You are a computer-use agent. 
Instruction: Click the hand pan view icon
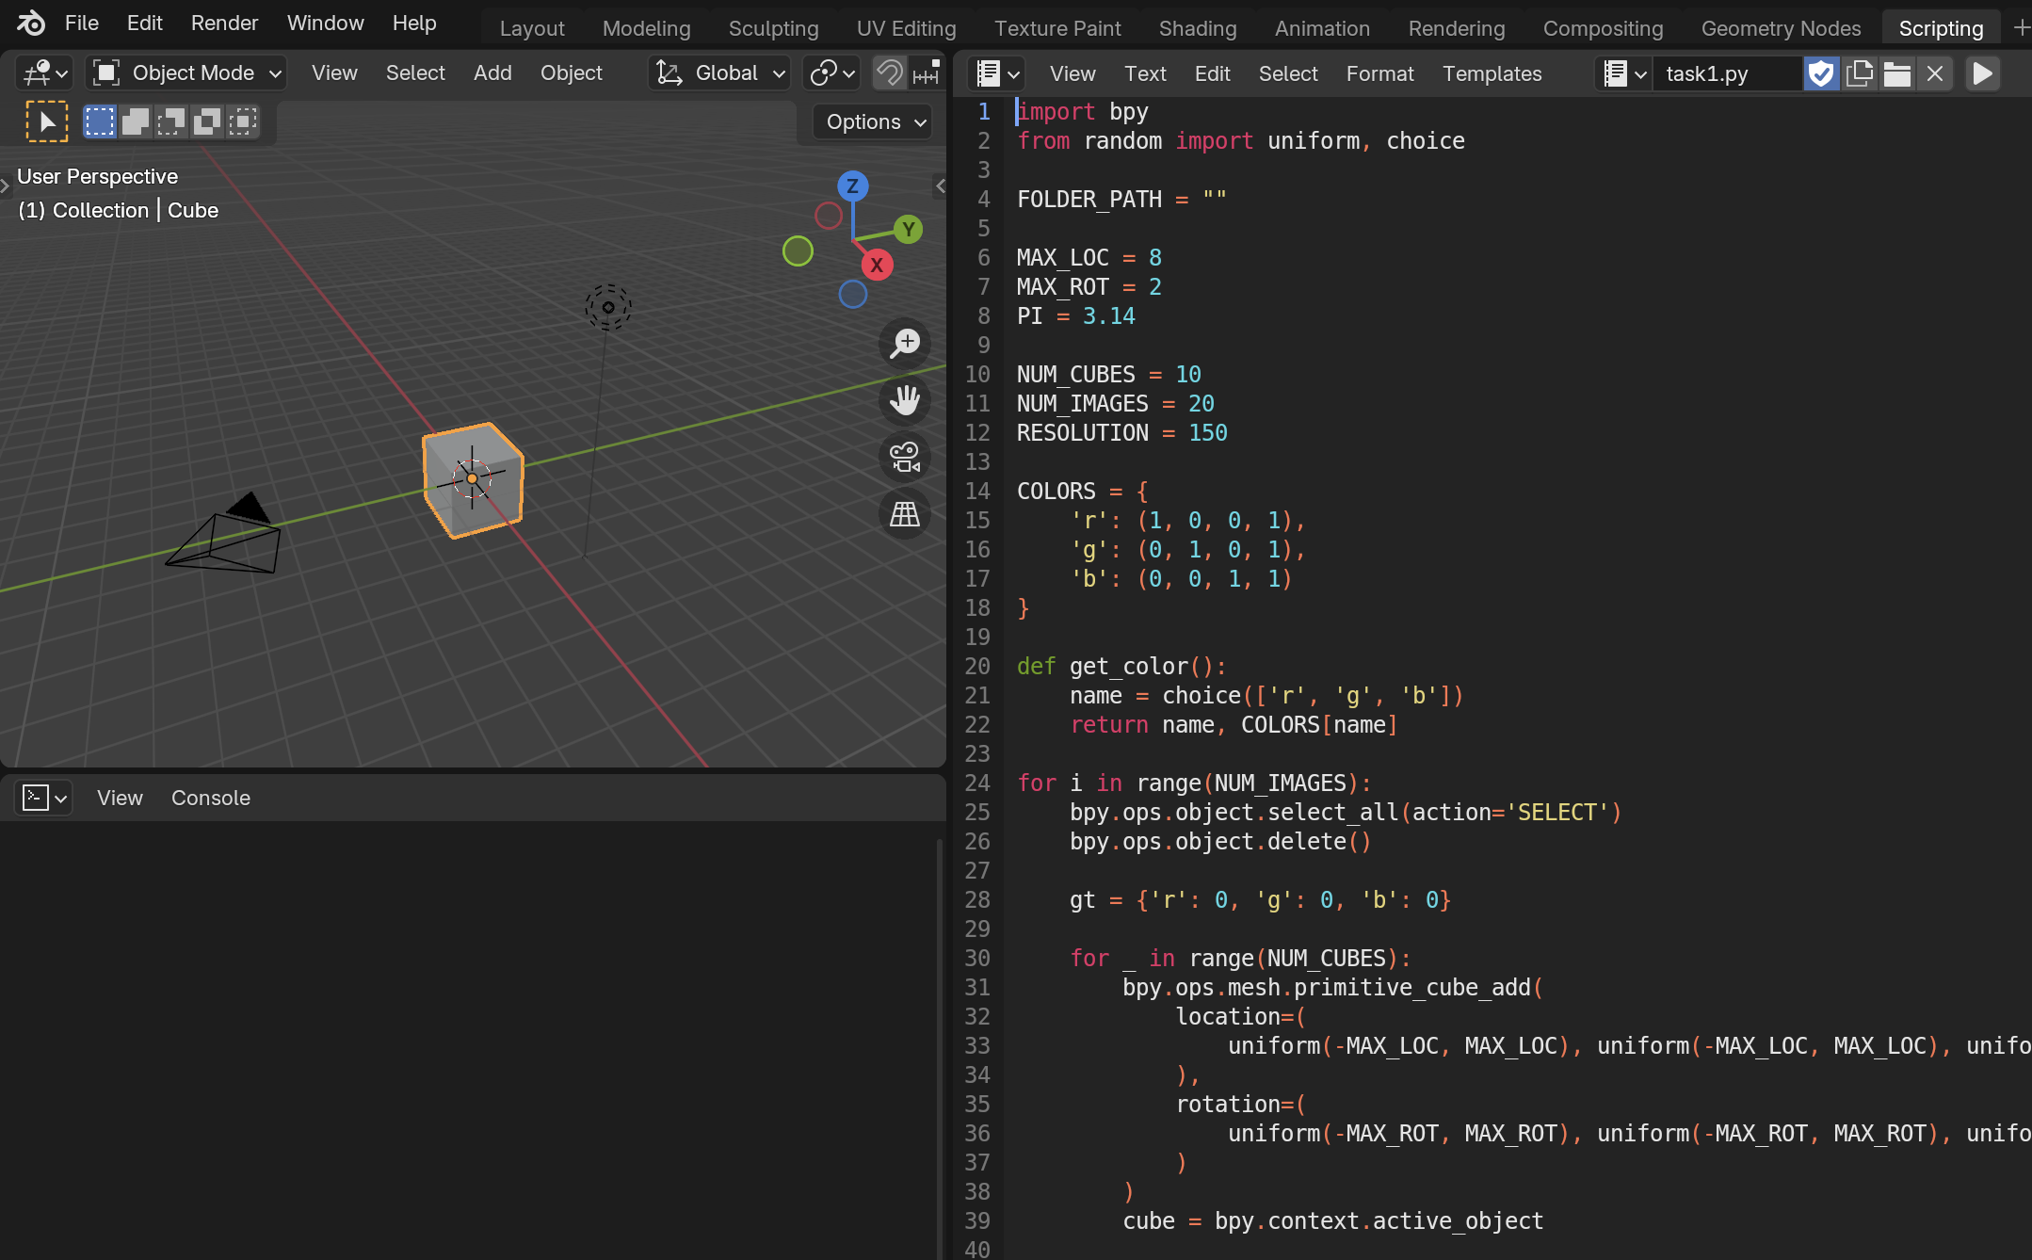click(x=905, y=400)
